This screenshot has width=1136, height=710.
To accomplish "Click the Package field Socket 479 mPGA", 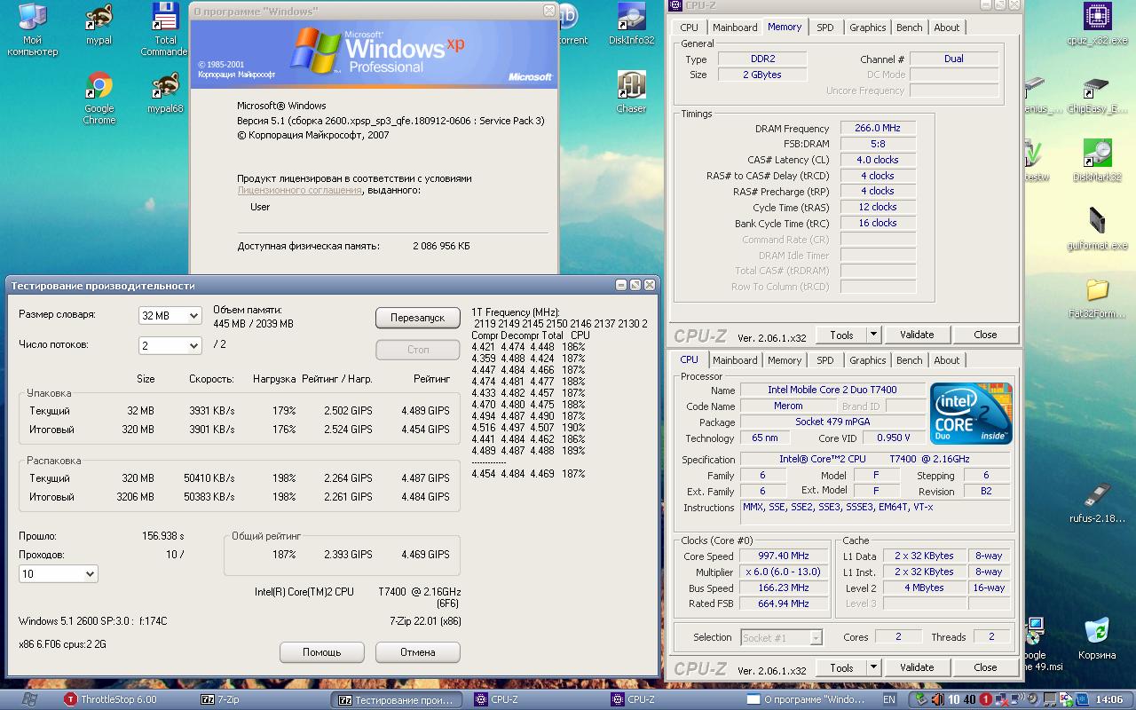I will click(832, 422).
